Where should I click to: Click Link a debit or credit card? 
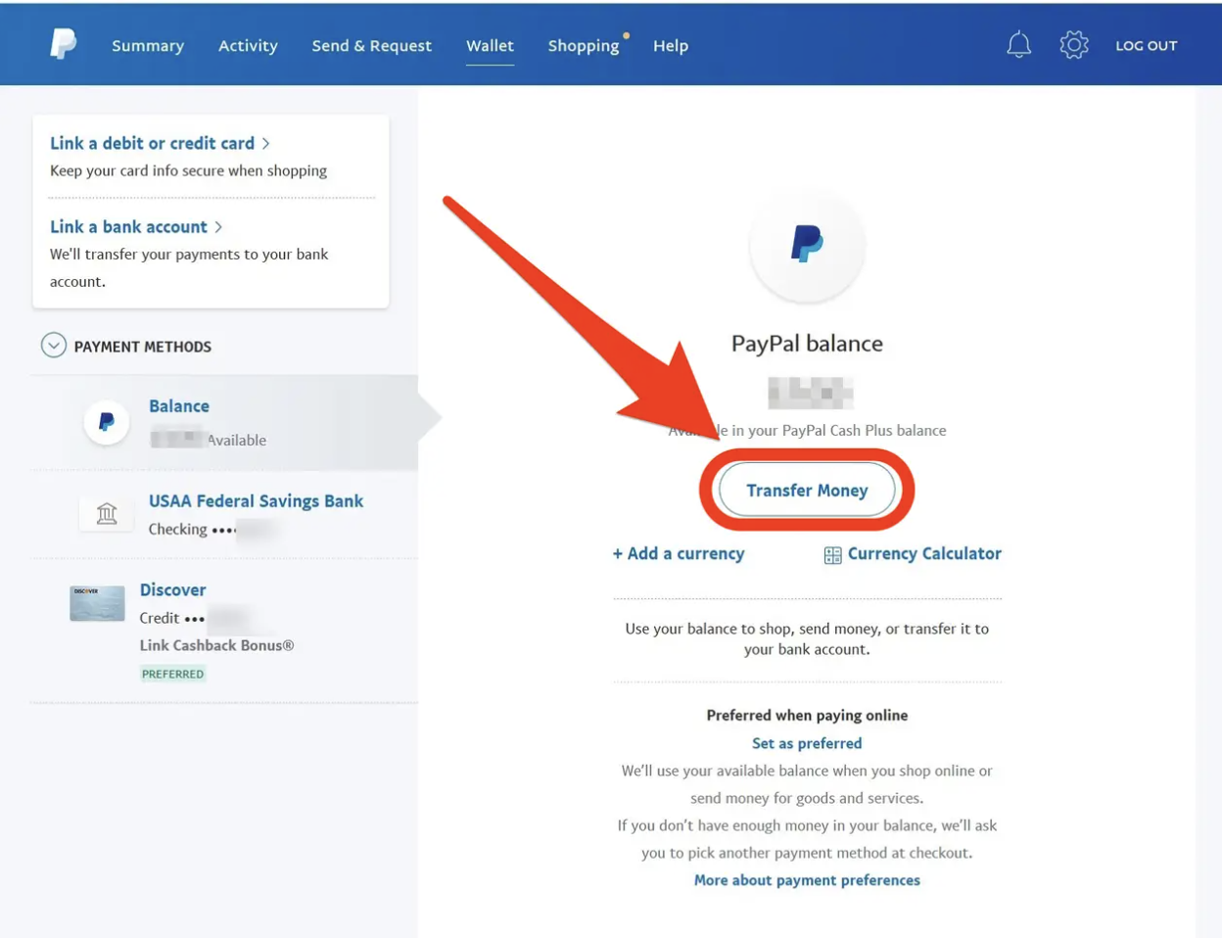tap(152, 143)
